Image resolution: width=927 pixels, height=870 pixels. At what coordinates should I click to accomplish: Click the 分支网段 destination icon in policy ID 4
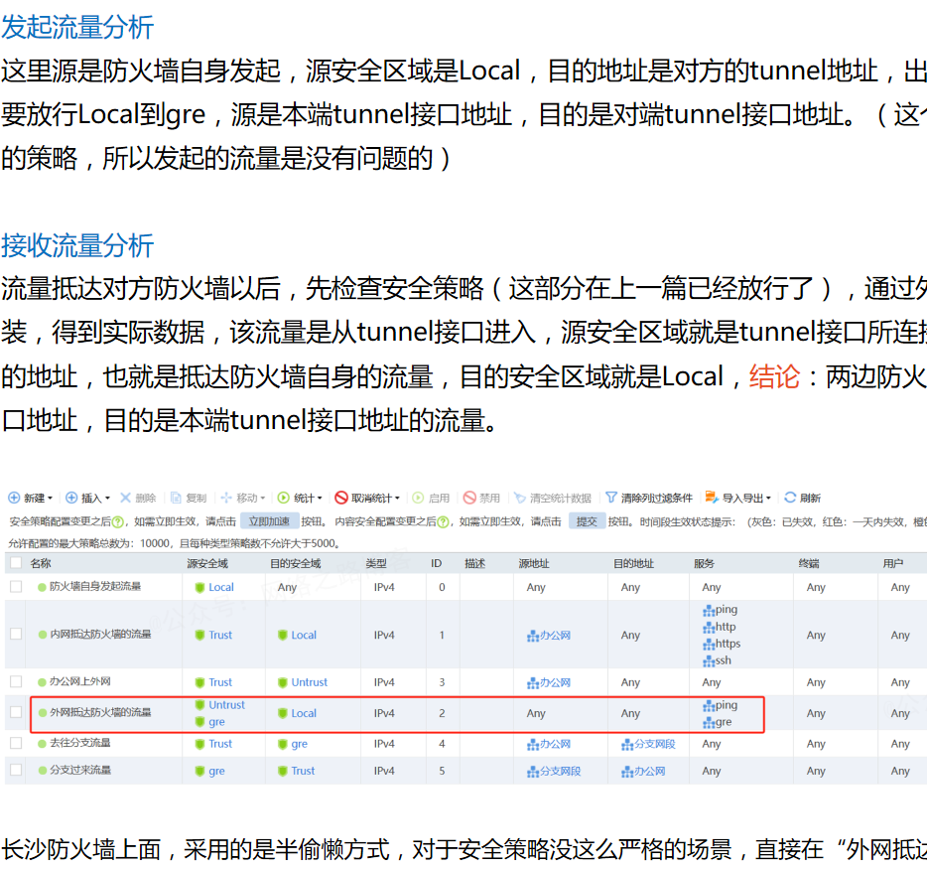point(627,744)
